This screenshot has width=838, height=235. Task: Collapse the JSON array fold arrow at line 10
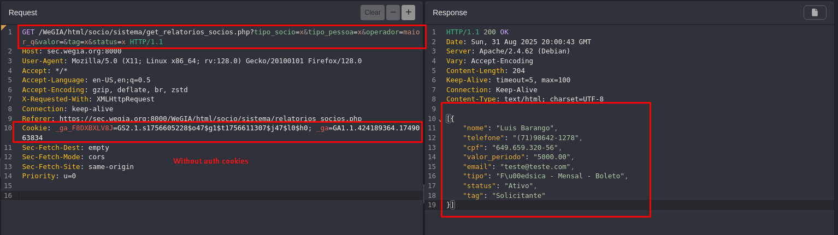[440, 119]
